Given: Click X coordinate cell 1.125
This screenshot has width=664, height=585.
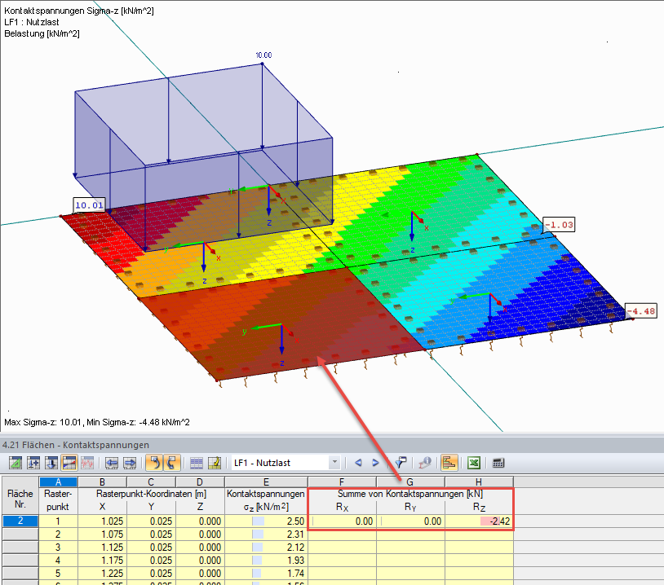Looking at the screenshot, I should click(102, 548).
